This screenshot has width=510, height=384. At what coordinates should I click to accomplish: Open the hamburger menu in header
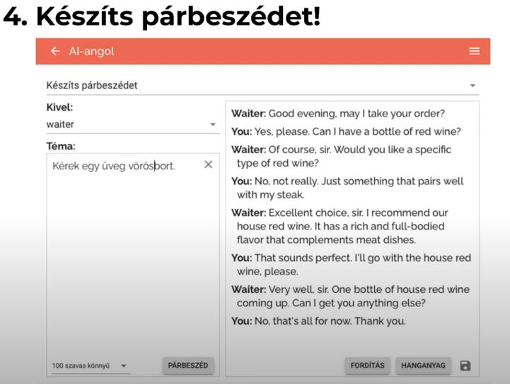point(475,52)
